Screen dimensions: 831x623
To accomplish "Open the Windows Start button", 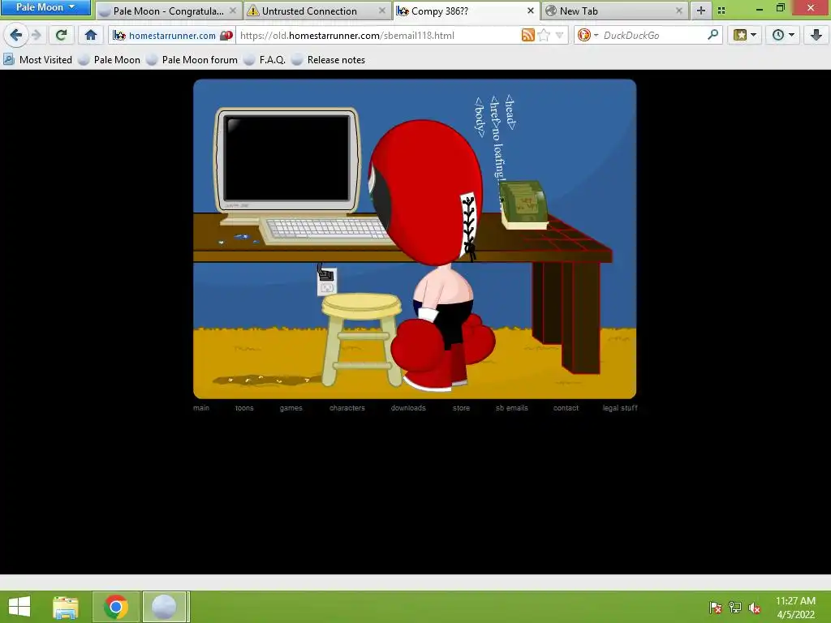I will 19,607.
